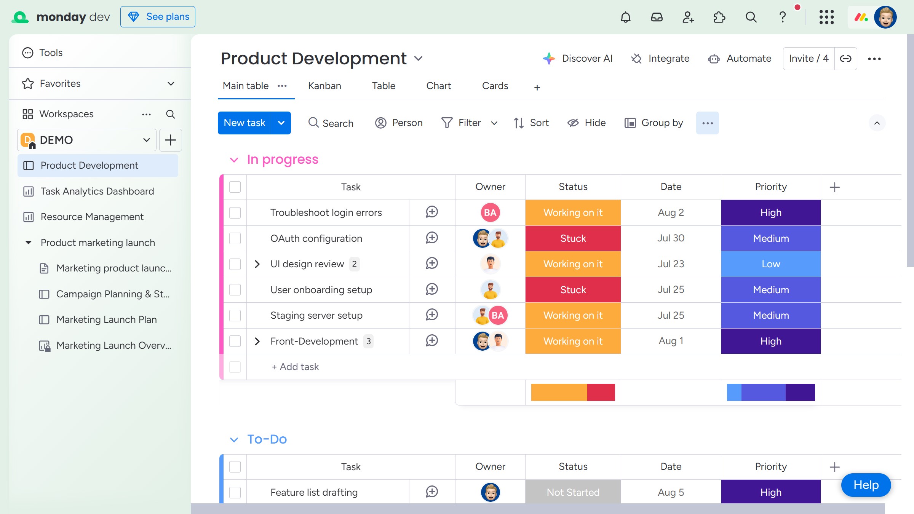The image size is (914, 514).
Task: Click Stuck status cell for OAuth configuration
Action: coord(573,238)
